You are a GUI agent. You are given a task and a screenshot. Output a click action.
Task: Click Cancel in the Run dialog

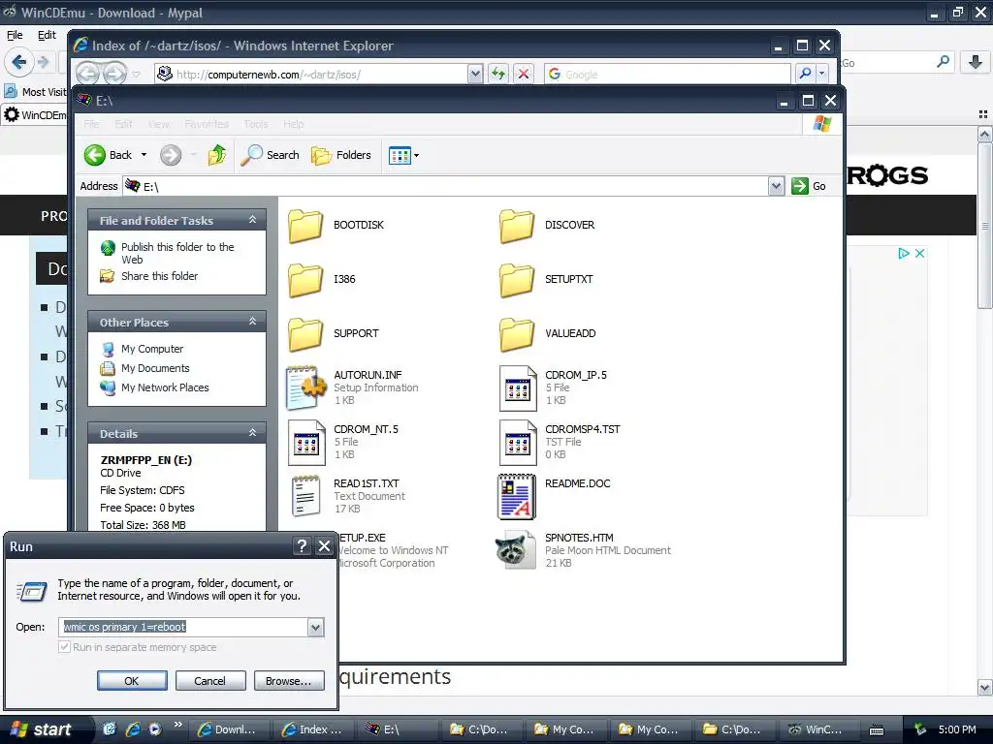point(209,681)
